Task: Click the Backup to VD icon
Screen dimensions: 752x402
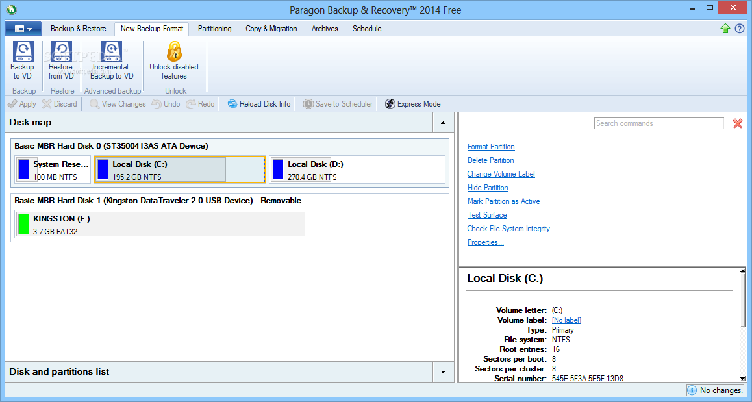Action: pyautogui.click(x=23, y=51)
